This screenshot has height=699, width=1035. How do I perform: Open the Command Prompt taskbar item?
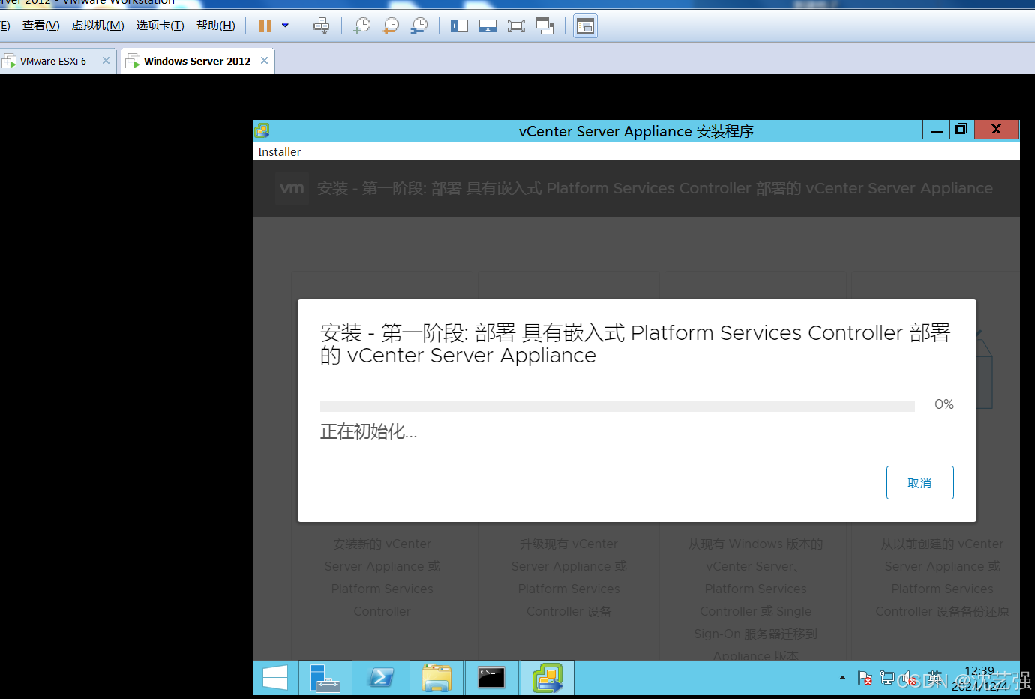click(x=492, y=678)
